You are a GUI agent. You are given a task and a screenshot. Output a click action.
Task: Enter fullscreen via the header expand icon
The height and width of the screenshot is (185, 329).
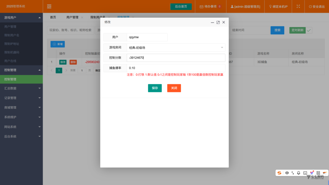[298, 6]
